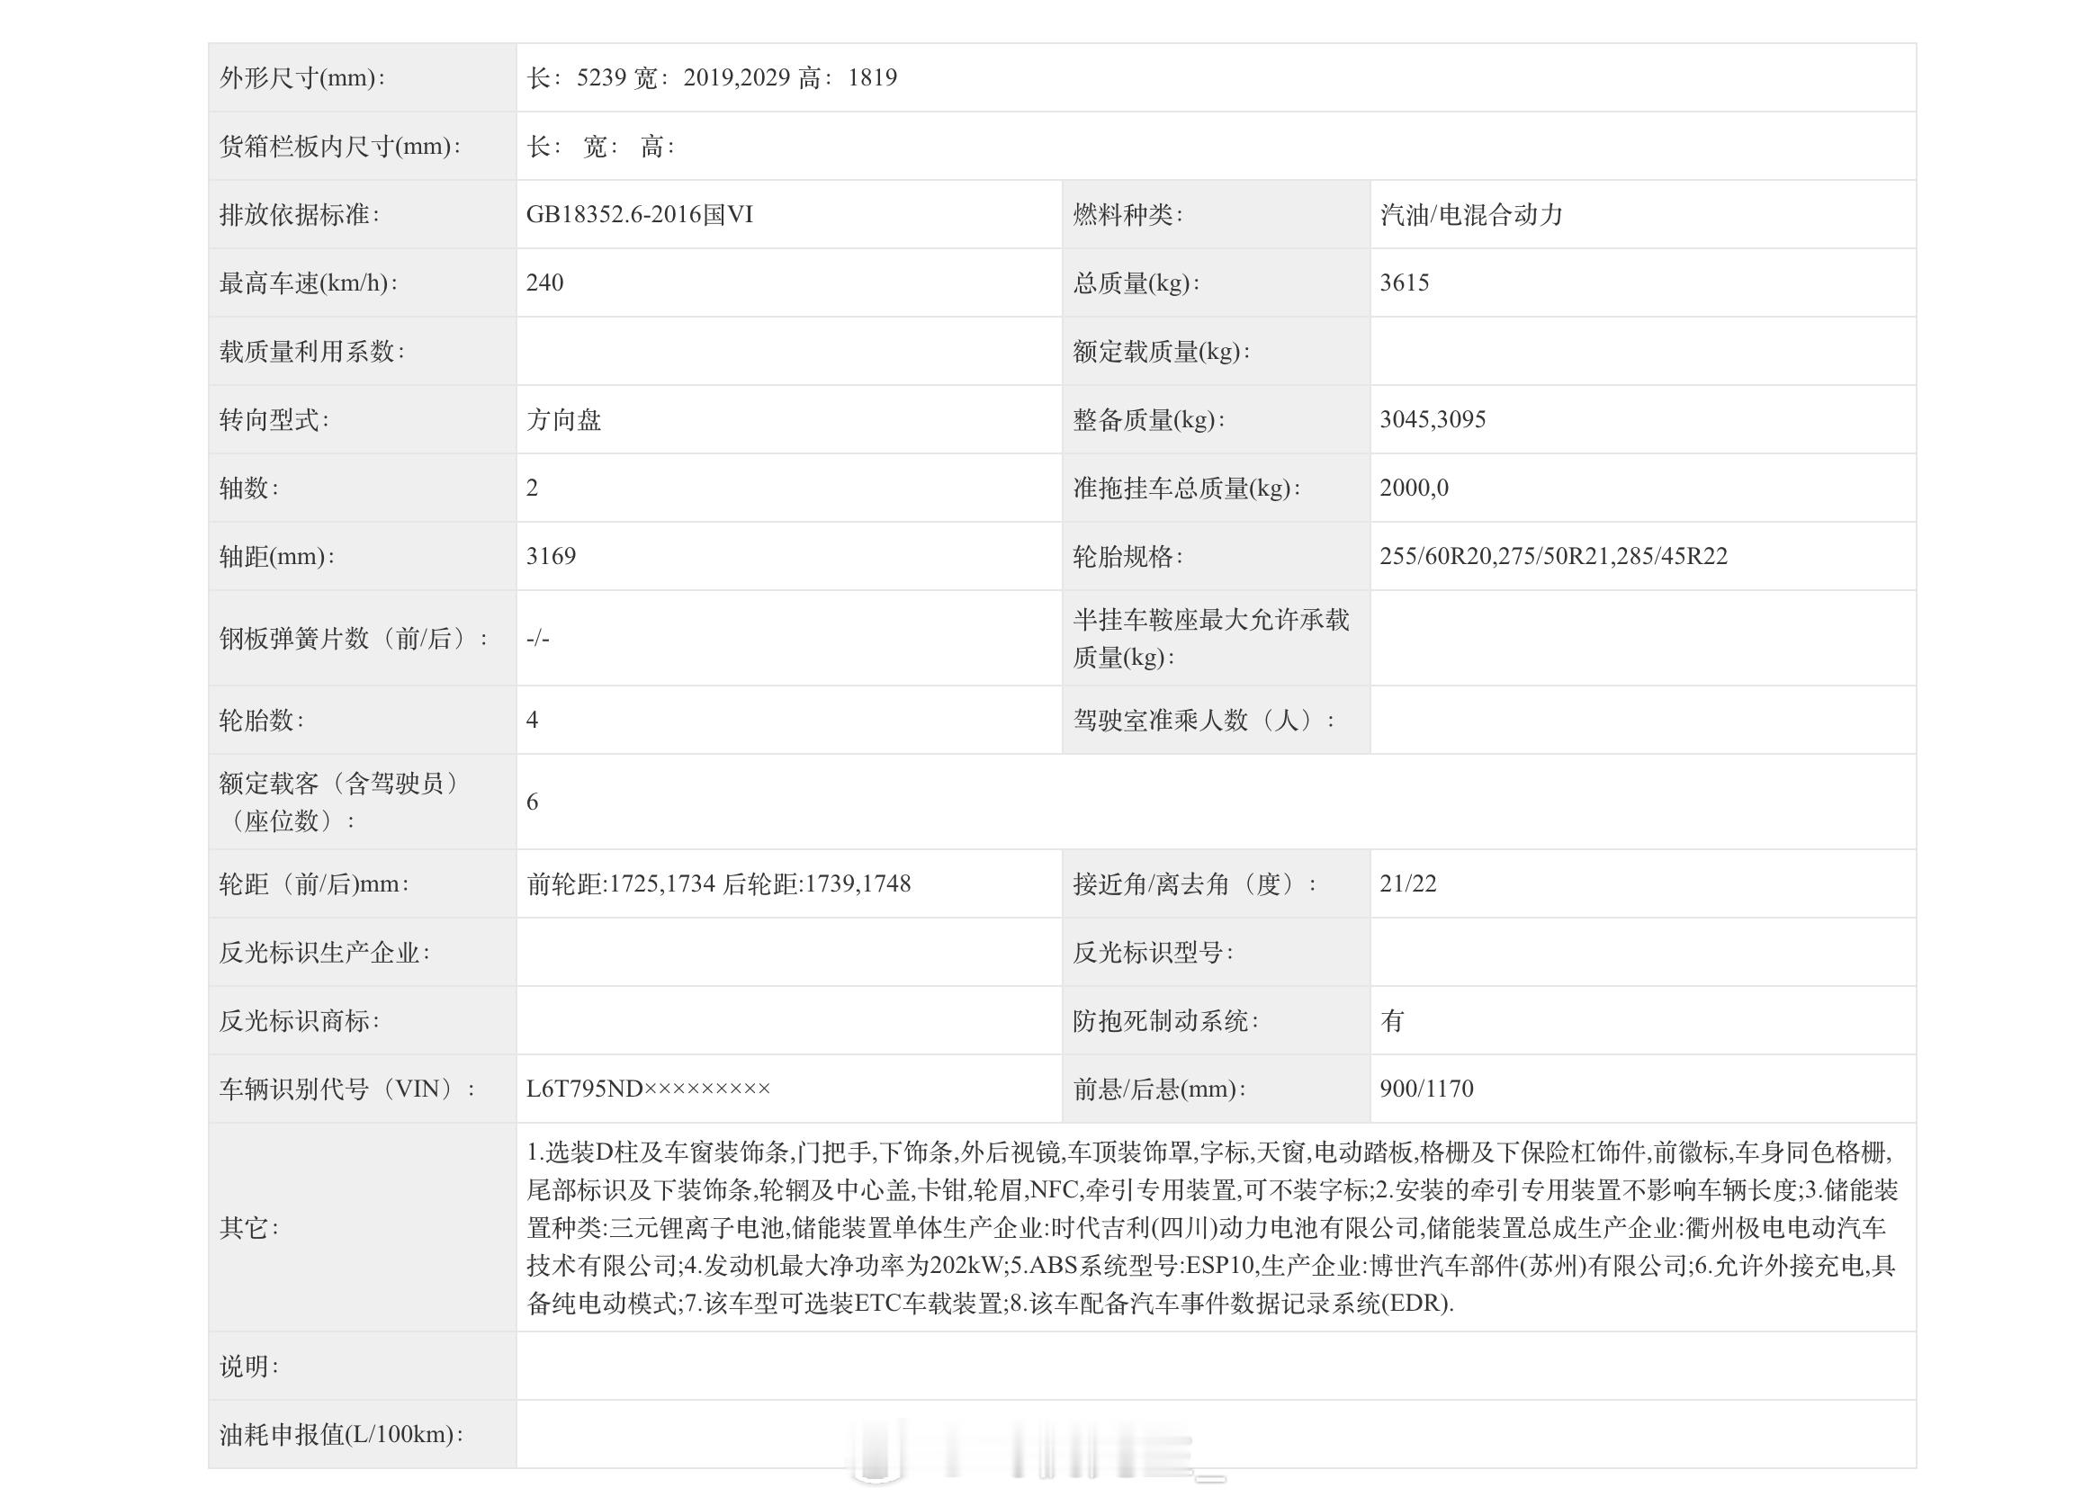Image resolution: width=2075 pixels, height=1506 pixels.
Task: Click the 燃料种类 label
Action: [1127, 215]
